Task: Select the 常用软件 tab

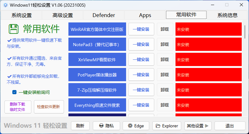Action: pos(186,15)
